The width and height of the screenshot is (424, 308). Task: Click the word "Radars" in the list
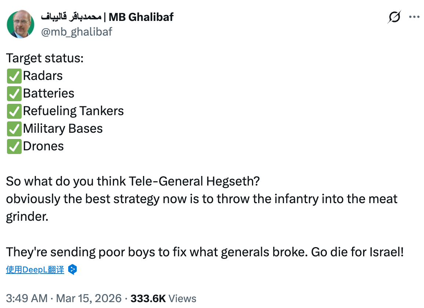tap(43, 76)
